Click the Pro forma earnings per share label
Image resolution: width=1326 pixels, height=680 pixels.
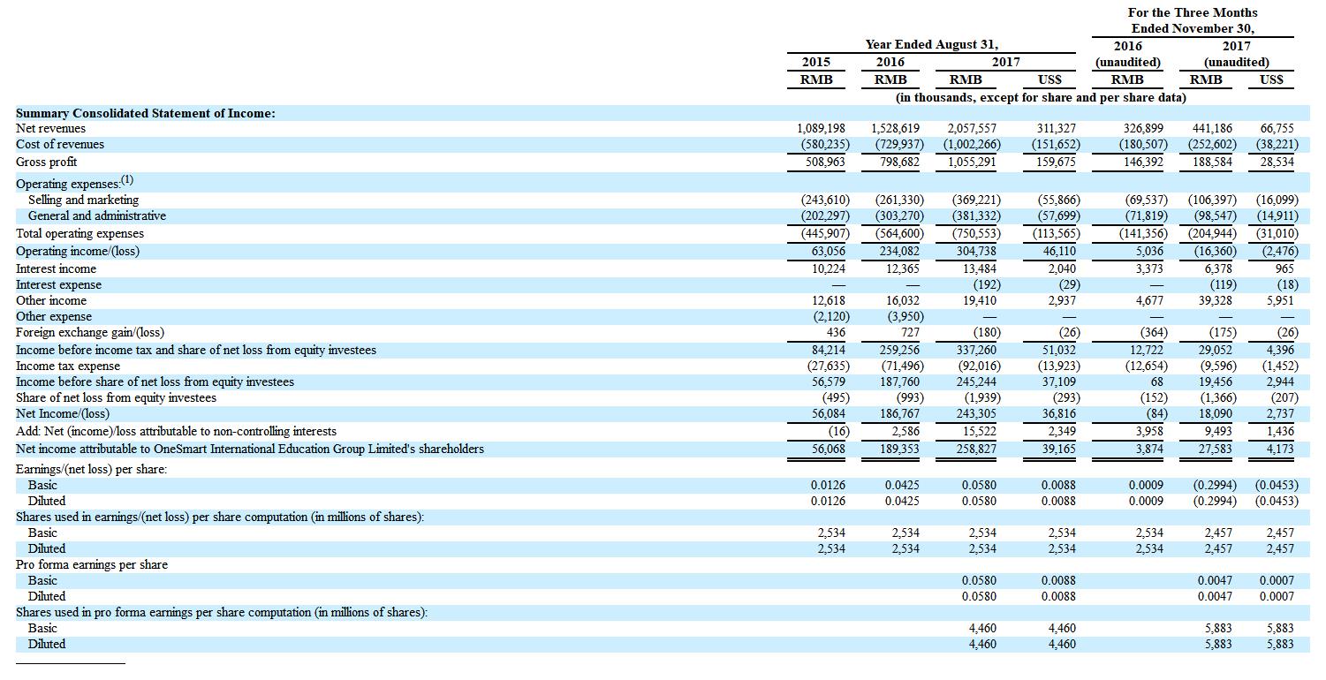click(x=91, y=564)
